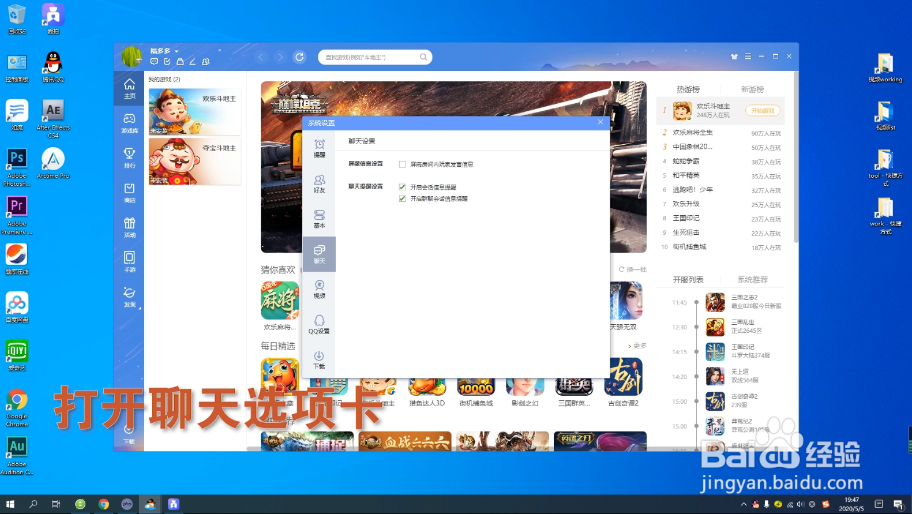The height and width of the screenshot is (514, 912).
Task: Open 欢乐麻将 game icon
Action: 280,301
